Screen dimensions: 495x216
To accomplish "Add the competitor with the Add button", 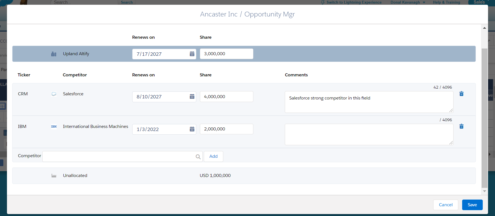I will [x=214, y=156].
